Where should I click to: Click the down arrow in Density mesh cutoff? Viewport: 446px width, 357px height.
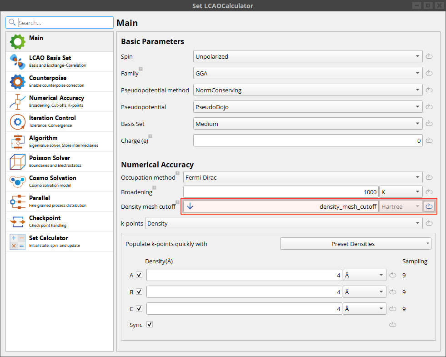(x=190, y=206)
